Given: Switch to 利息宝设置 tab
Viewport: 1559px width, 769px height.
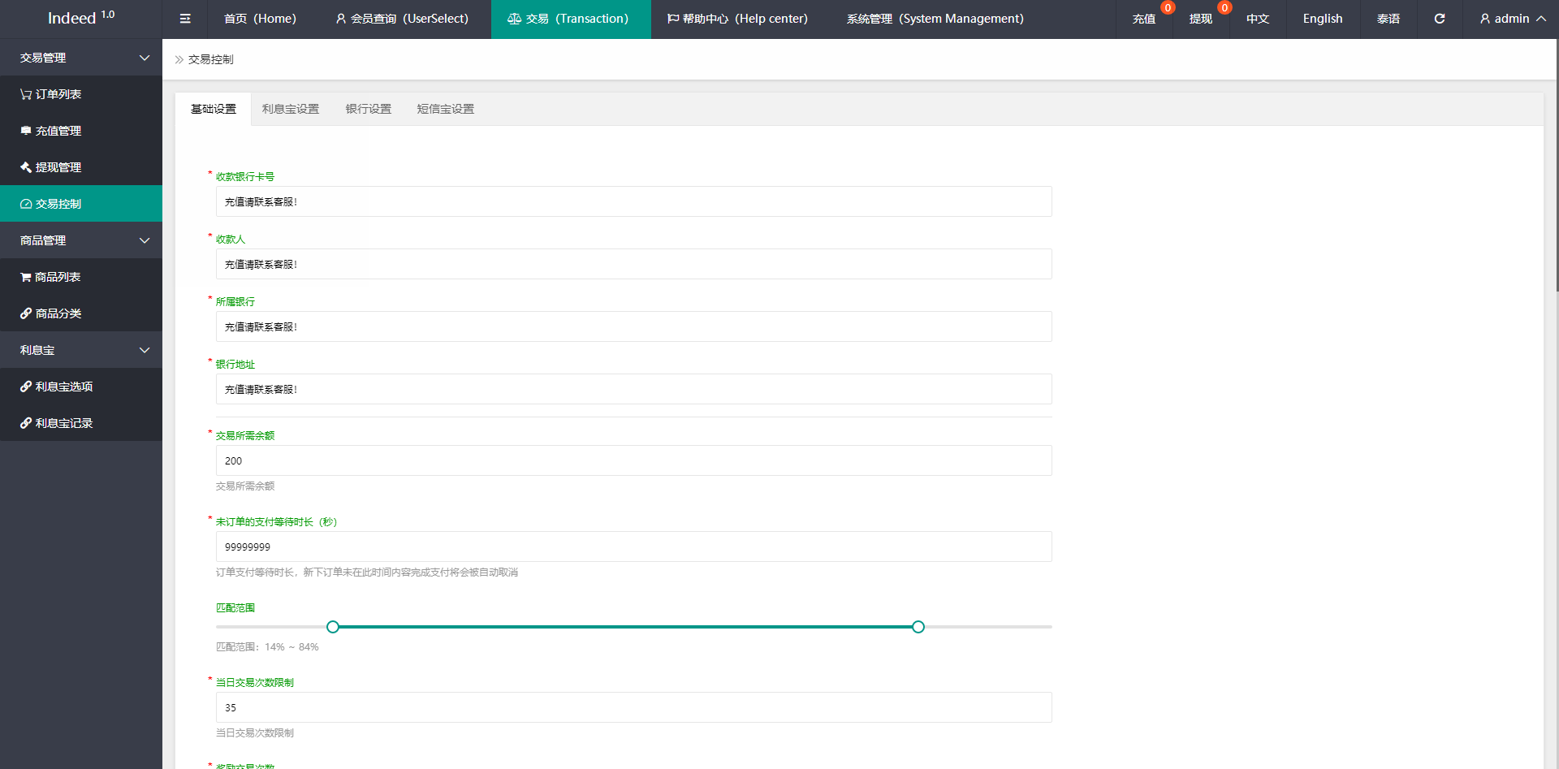Looking at the screenshot, I should (291, 109).
